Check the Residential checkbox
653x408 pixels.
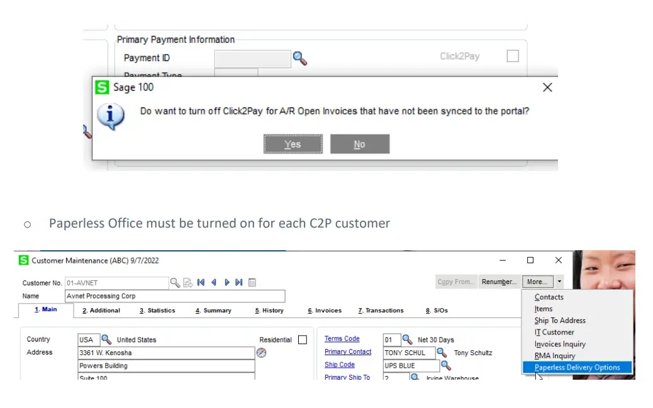click(303, 339)
